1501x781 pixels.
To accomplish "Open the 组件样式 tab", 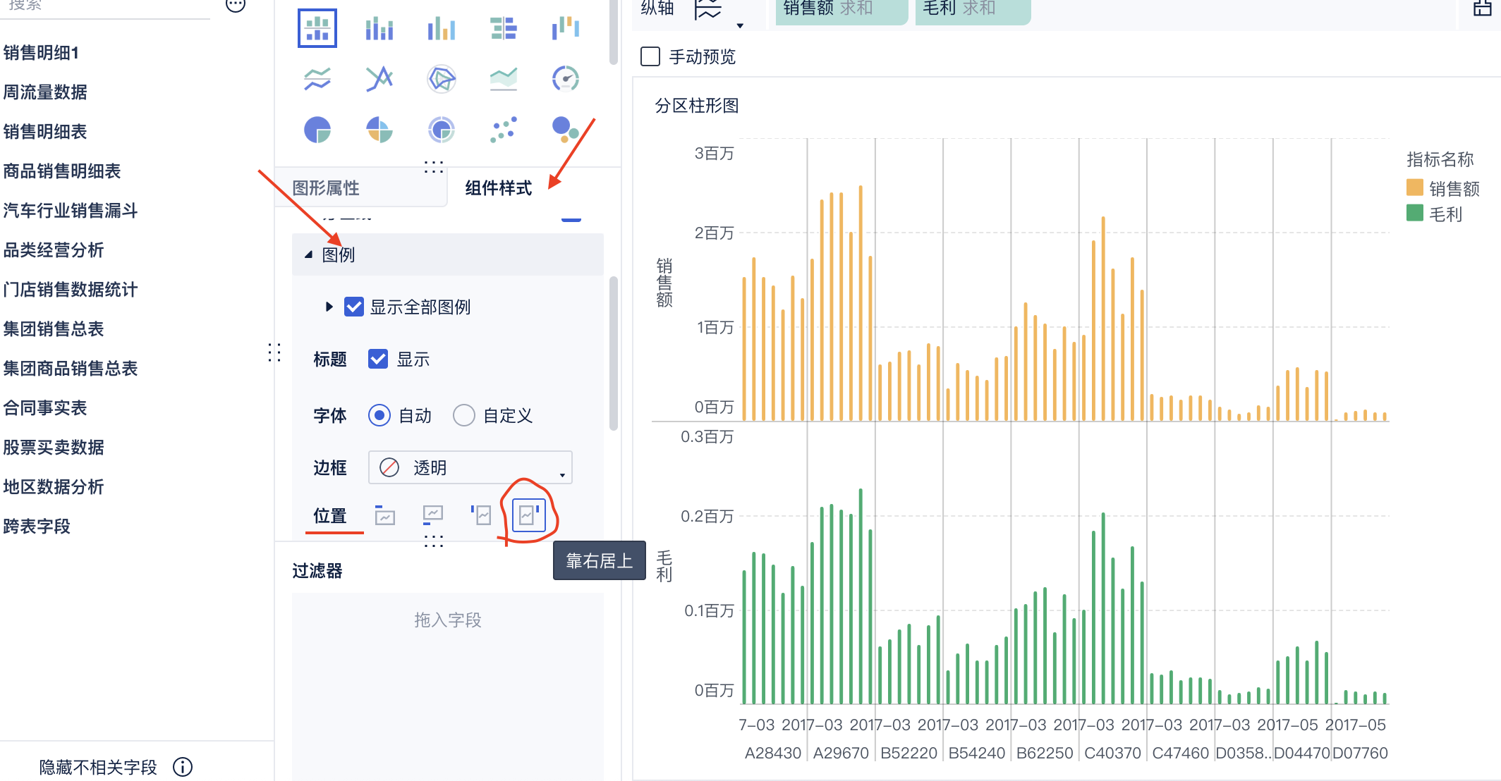I will tap(498, 188).
